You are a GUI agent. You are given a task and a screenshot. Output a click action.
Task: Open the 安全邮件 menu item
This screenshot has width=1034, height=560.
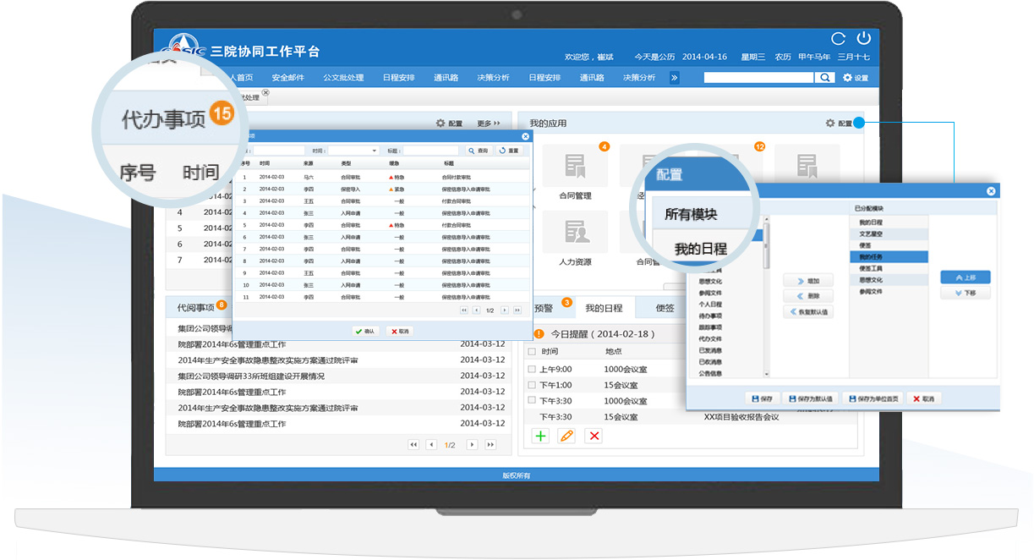click(286, 77)
